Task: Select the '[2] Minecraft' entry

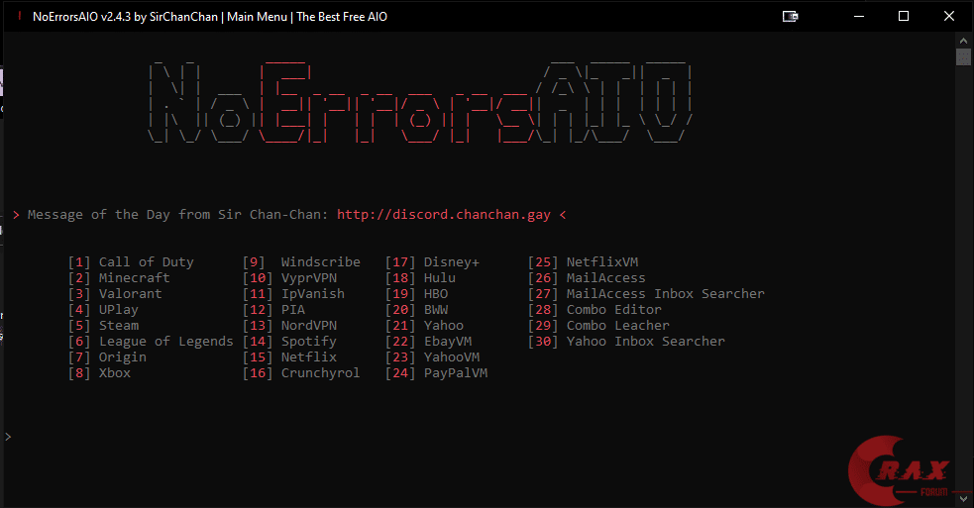Action: [119, 277]
